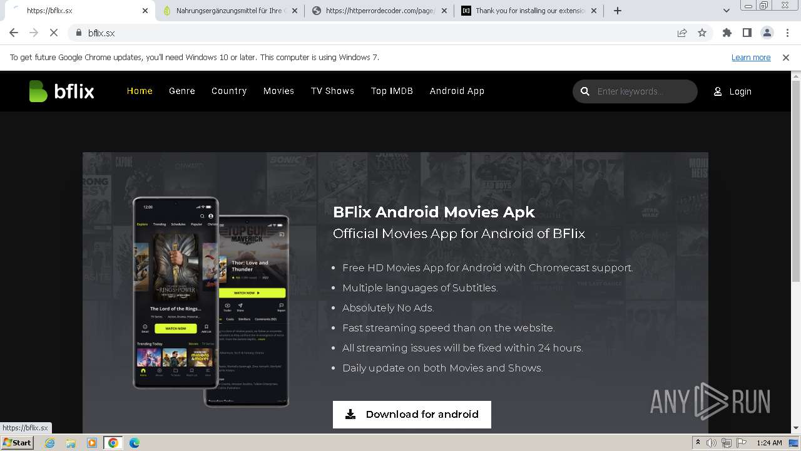The width and height of the screenshot is (801, 451).
Task: Open File Explorer from taskbar
Action: (71, 443)
